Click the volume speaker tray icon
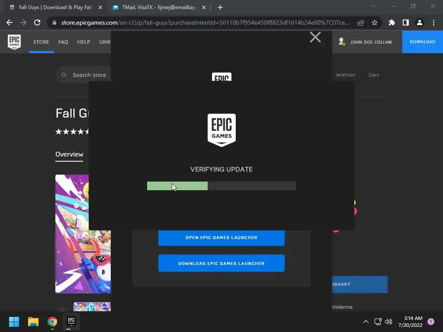 tap(388, 322)
